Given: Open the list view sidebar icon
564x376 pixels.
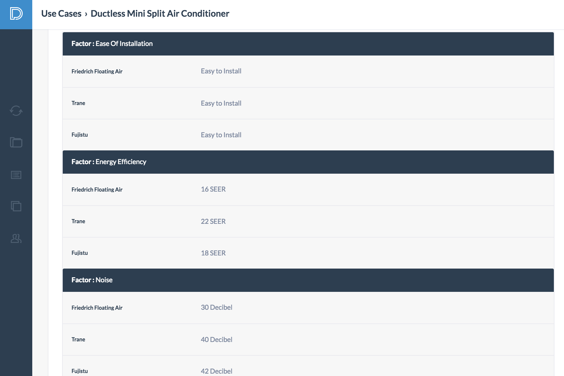Looking at the screenshot, I should click(16, 175).
